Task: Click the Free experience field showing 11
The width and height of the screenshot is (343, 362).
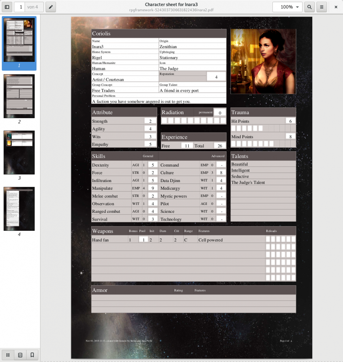Action: tap(187, 145)
